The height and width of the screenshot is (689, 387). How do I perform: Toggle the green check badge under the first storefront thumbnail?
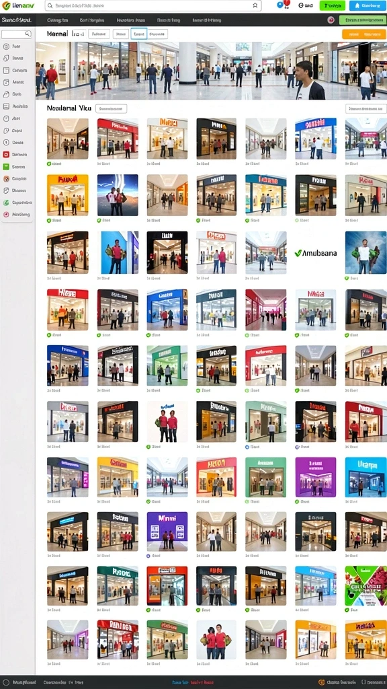[49, 164]
